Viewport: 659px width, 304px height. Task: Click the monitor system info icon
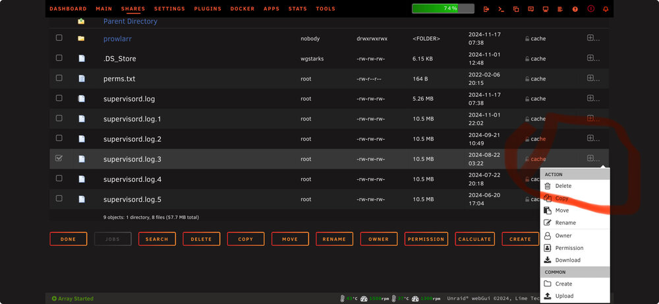(x=546, y=9)
